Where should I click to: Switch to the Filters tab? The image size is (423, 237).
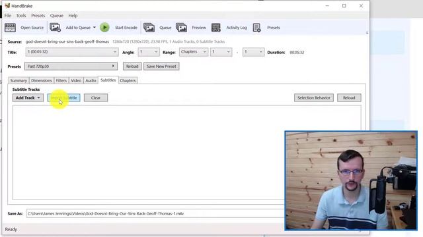pos(61,80)
